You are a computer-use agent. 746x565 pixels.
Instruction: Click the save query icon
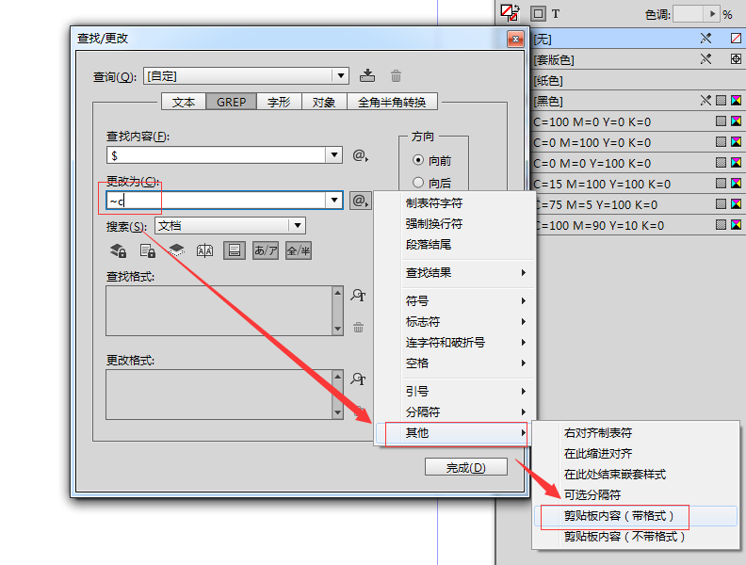[366, 75]
